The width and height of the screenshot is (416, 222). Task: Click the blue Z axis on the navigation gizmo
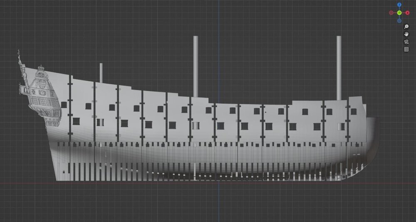[399, 5]
